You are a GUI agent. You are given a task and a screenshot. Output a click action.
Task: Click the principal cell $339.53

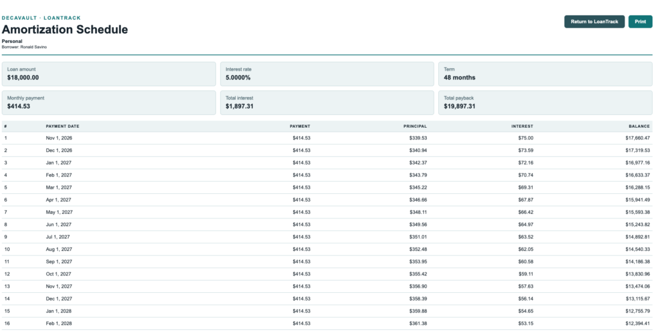(418, 138)
